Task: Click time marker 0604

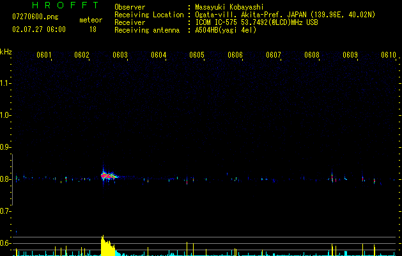Action: (158, 55)
